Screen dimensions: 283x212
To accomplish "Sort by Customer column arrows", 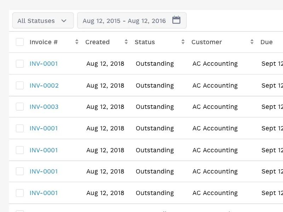I will pyautogui.click(x=252, y=42).
